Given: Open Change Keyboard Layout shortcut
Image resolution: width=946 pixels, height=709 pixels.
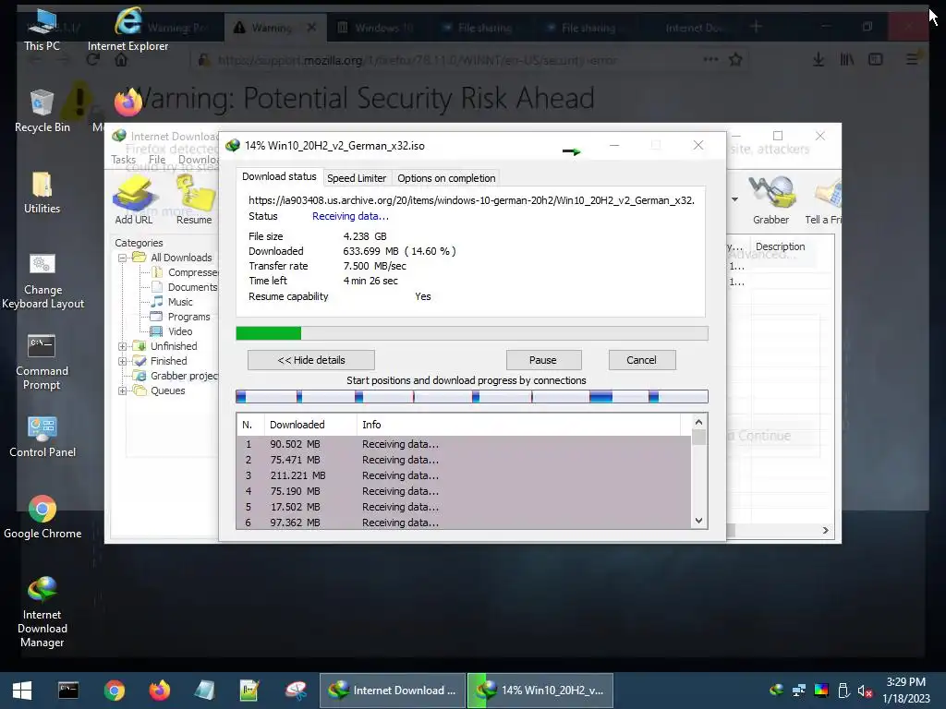Looking at the screenshot, I should tap(42, 281).
